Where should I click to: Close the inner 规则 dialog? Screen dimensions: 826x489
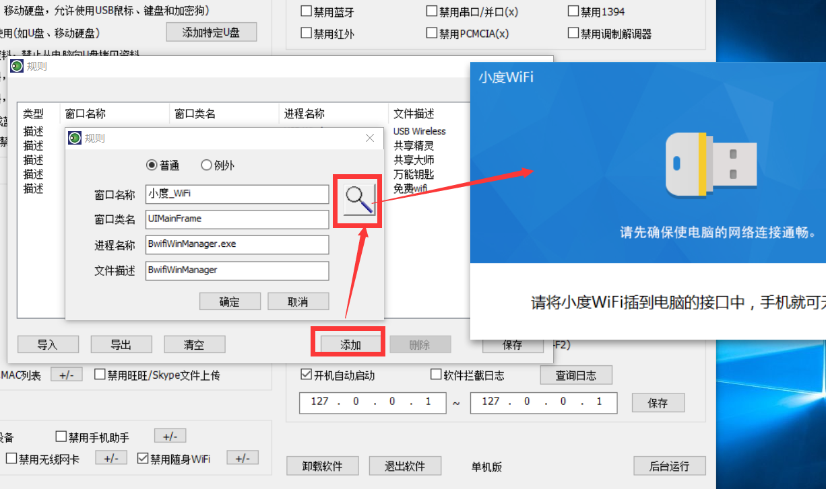coord(369,138)
